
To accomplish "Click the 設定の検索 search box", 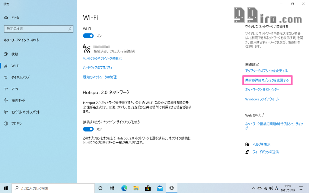I will click(38, 29).
